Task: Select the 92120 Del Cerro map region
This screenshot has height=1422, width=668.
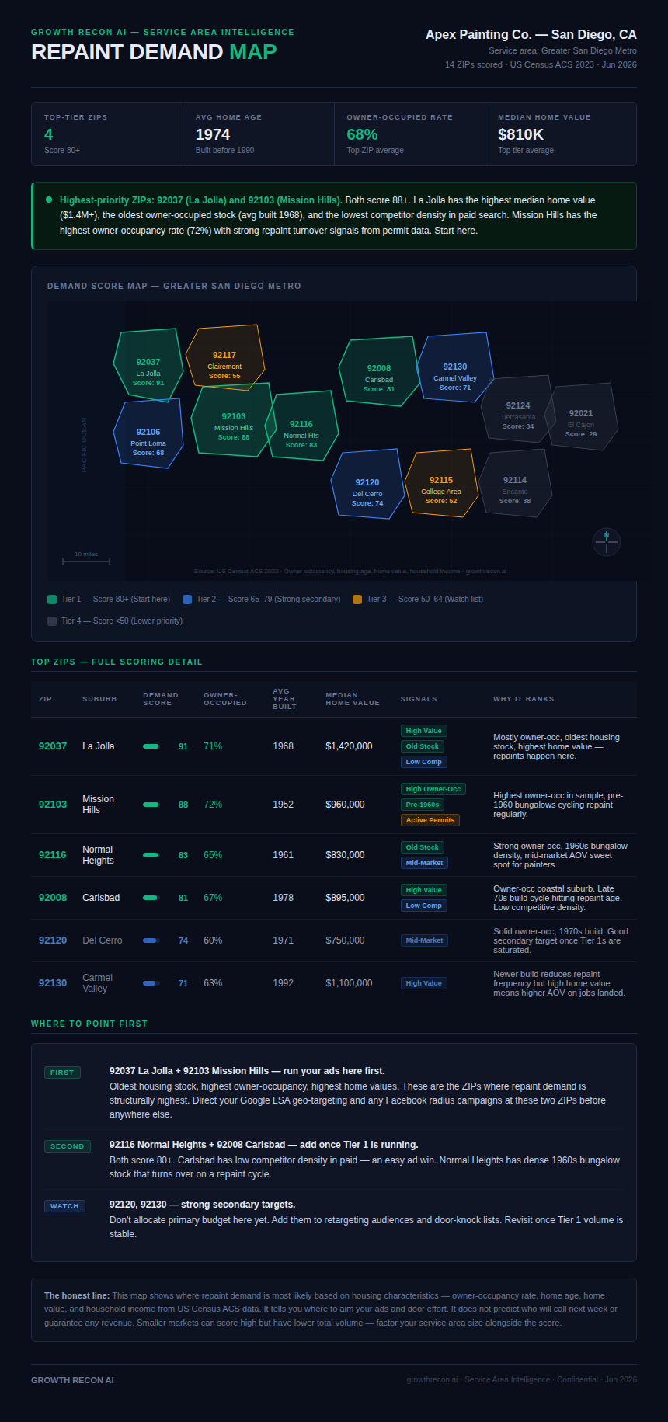Action: click(367, 484)
